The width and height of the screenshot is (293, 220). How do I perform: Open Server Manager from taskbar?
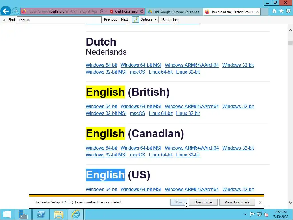tap(23, 214)
